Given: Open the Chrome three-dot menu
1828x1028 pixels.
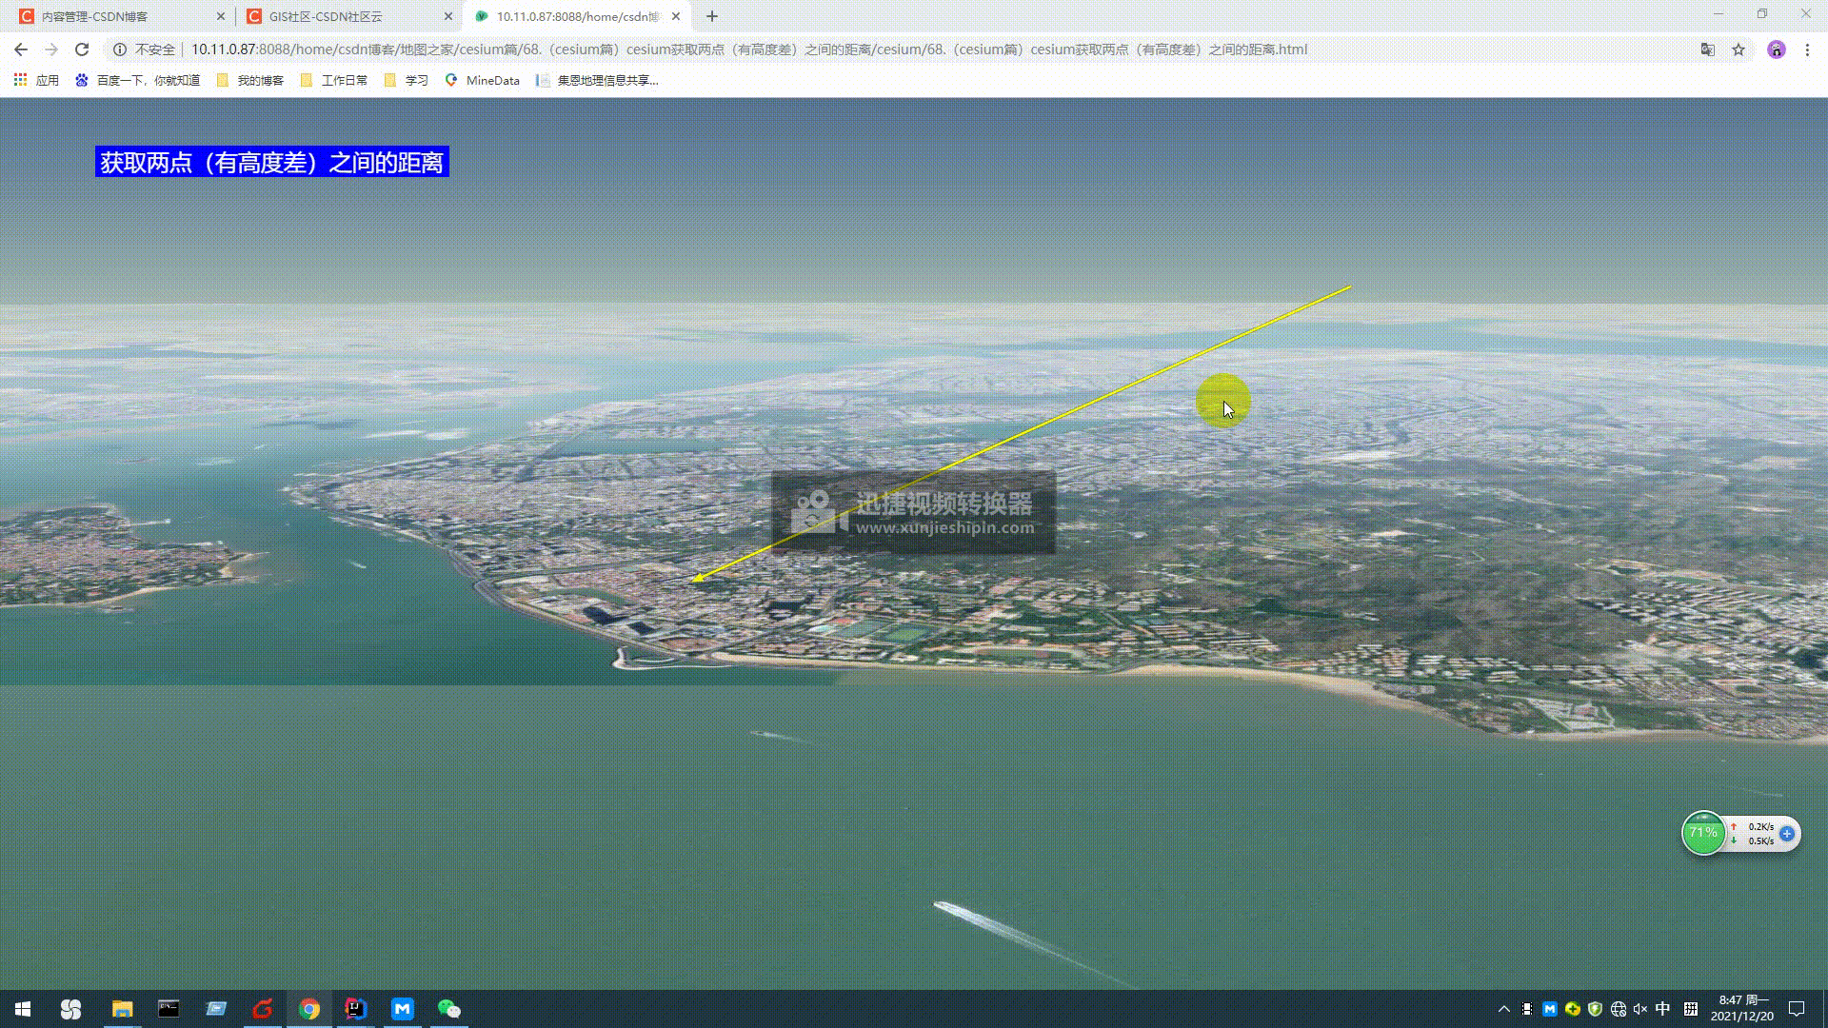Looking at the screenshot, I should (1807, 49).
